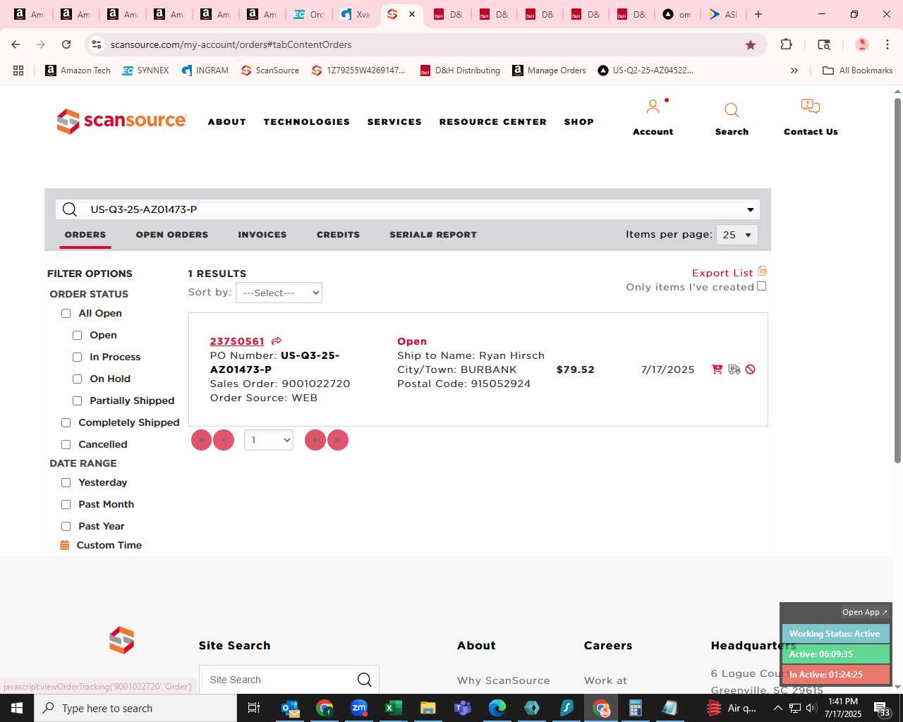This screenshot has width=903, height=722.
Task: Open a new browser tab
Action: [x=758, y=14]
